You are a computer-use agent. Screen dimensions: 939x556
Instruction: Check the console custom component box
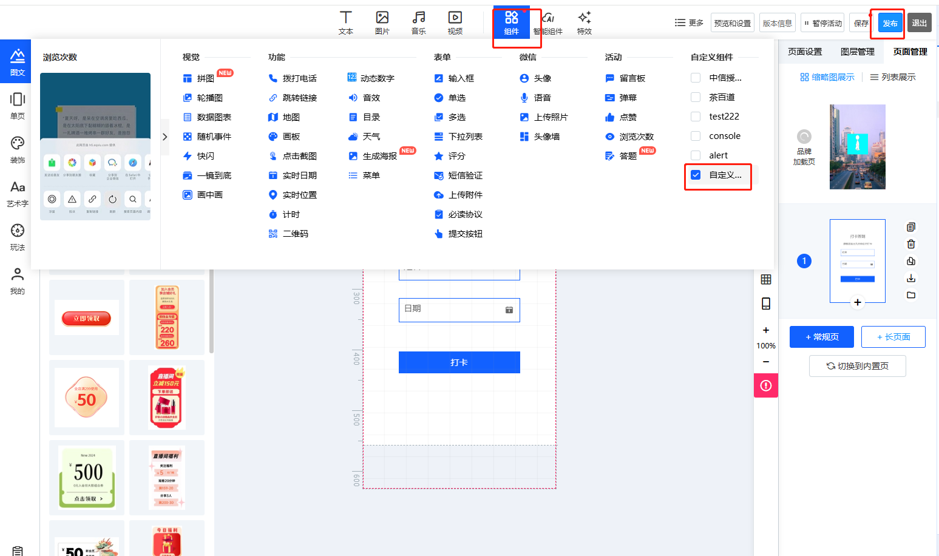pos(696,136)
